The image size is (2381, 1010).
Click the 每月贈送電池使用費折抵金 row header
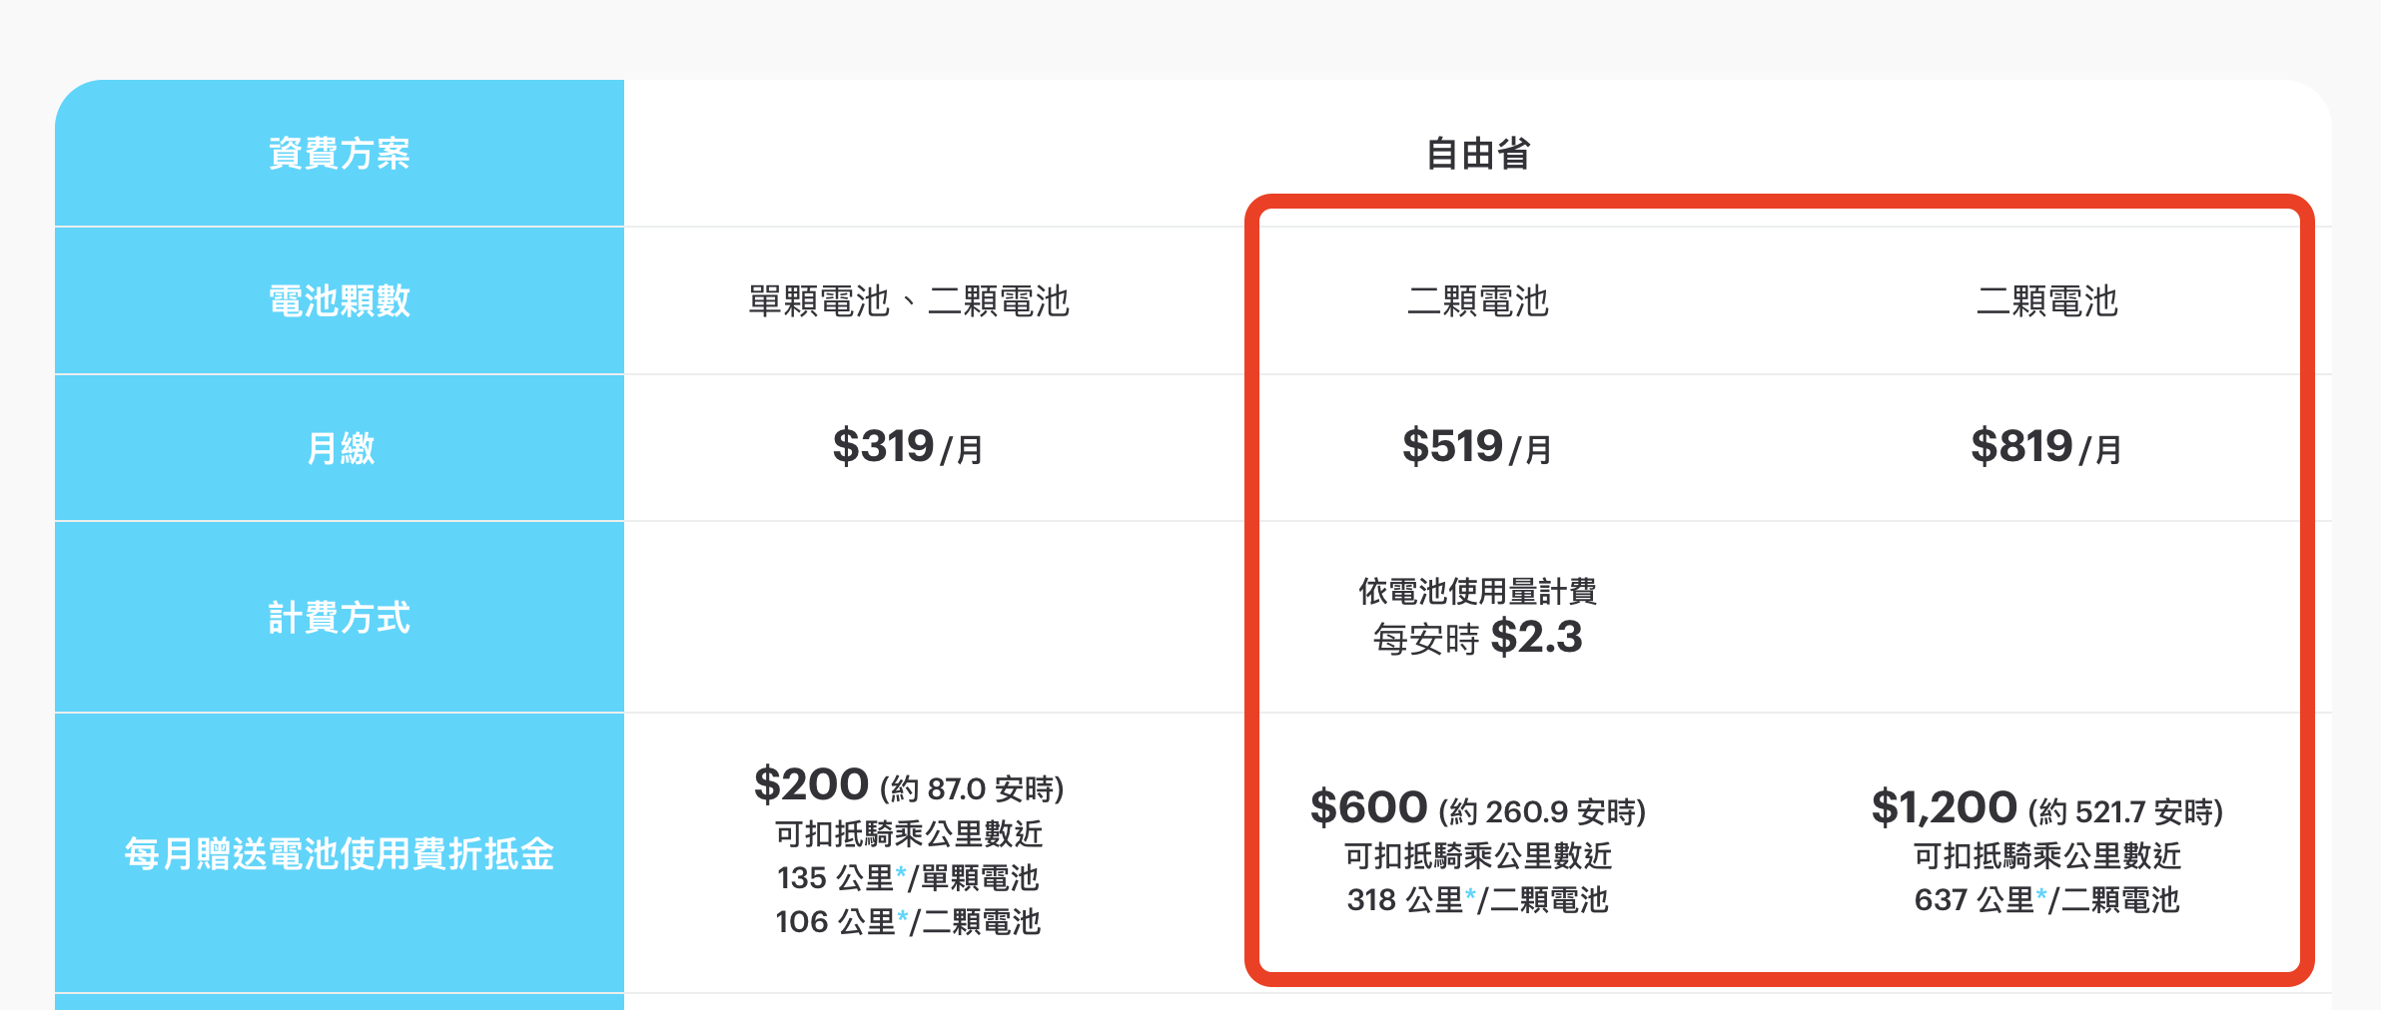click(x=339, y=853)
